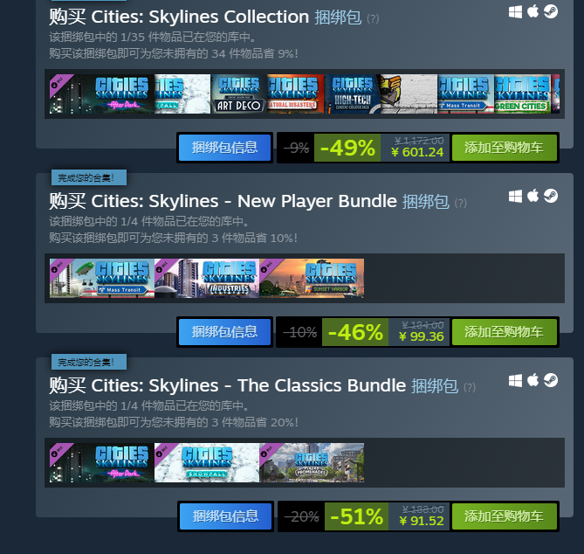The height and width of the screenshot is (554, 584).
Task: Open Industries DLC thumbnail in New Player Bundle
Action: click(x=207, y=278)
